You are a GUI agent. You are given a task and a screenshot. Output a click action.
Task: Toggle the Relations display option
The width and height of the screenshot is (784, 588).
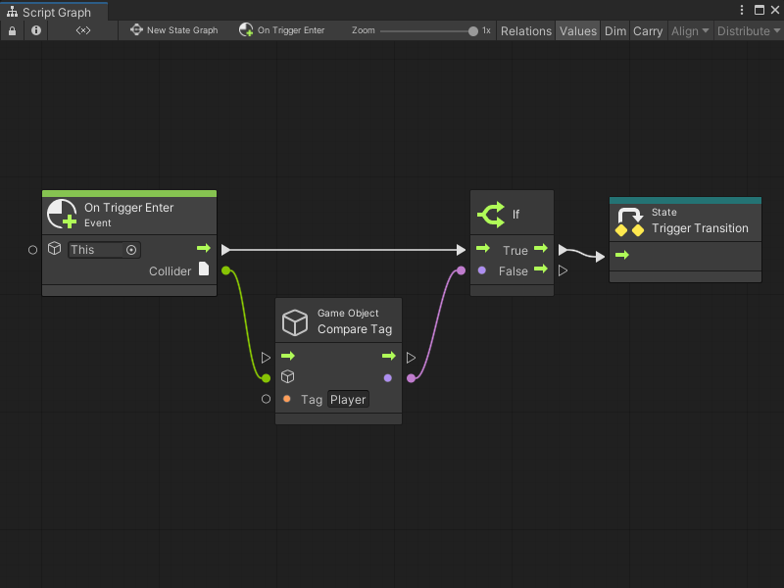pyautogui.click(x=526, y=30)
